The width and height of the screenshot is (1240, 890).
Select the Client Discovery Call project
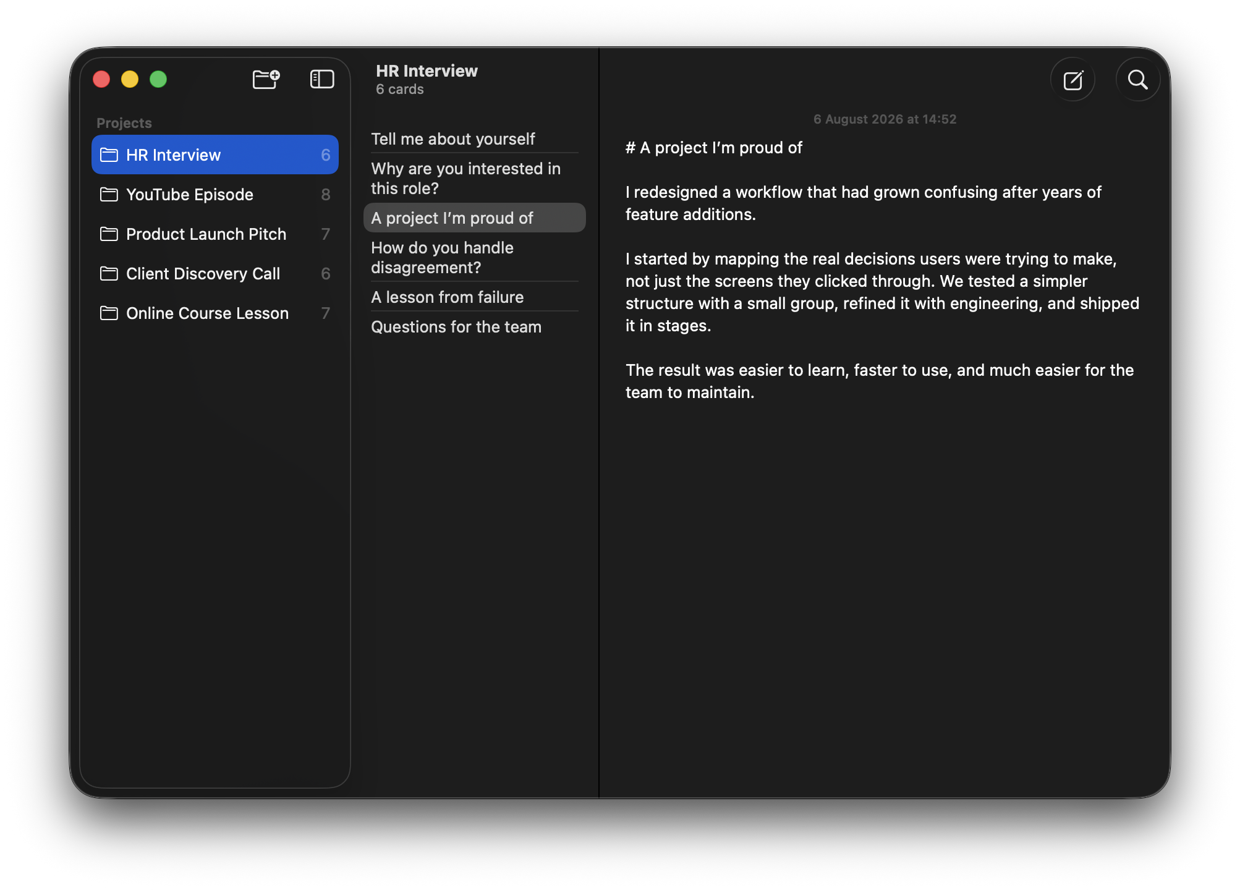click(215, 273)
